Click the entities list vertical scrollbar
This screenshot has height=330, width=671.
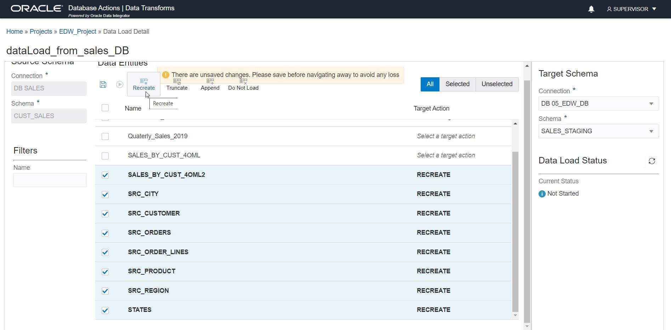pos(515,230)
